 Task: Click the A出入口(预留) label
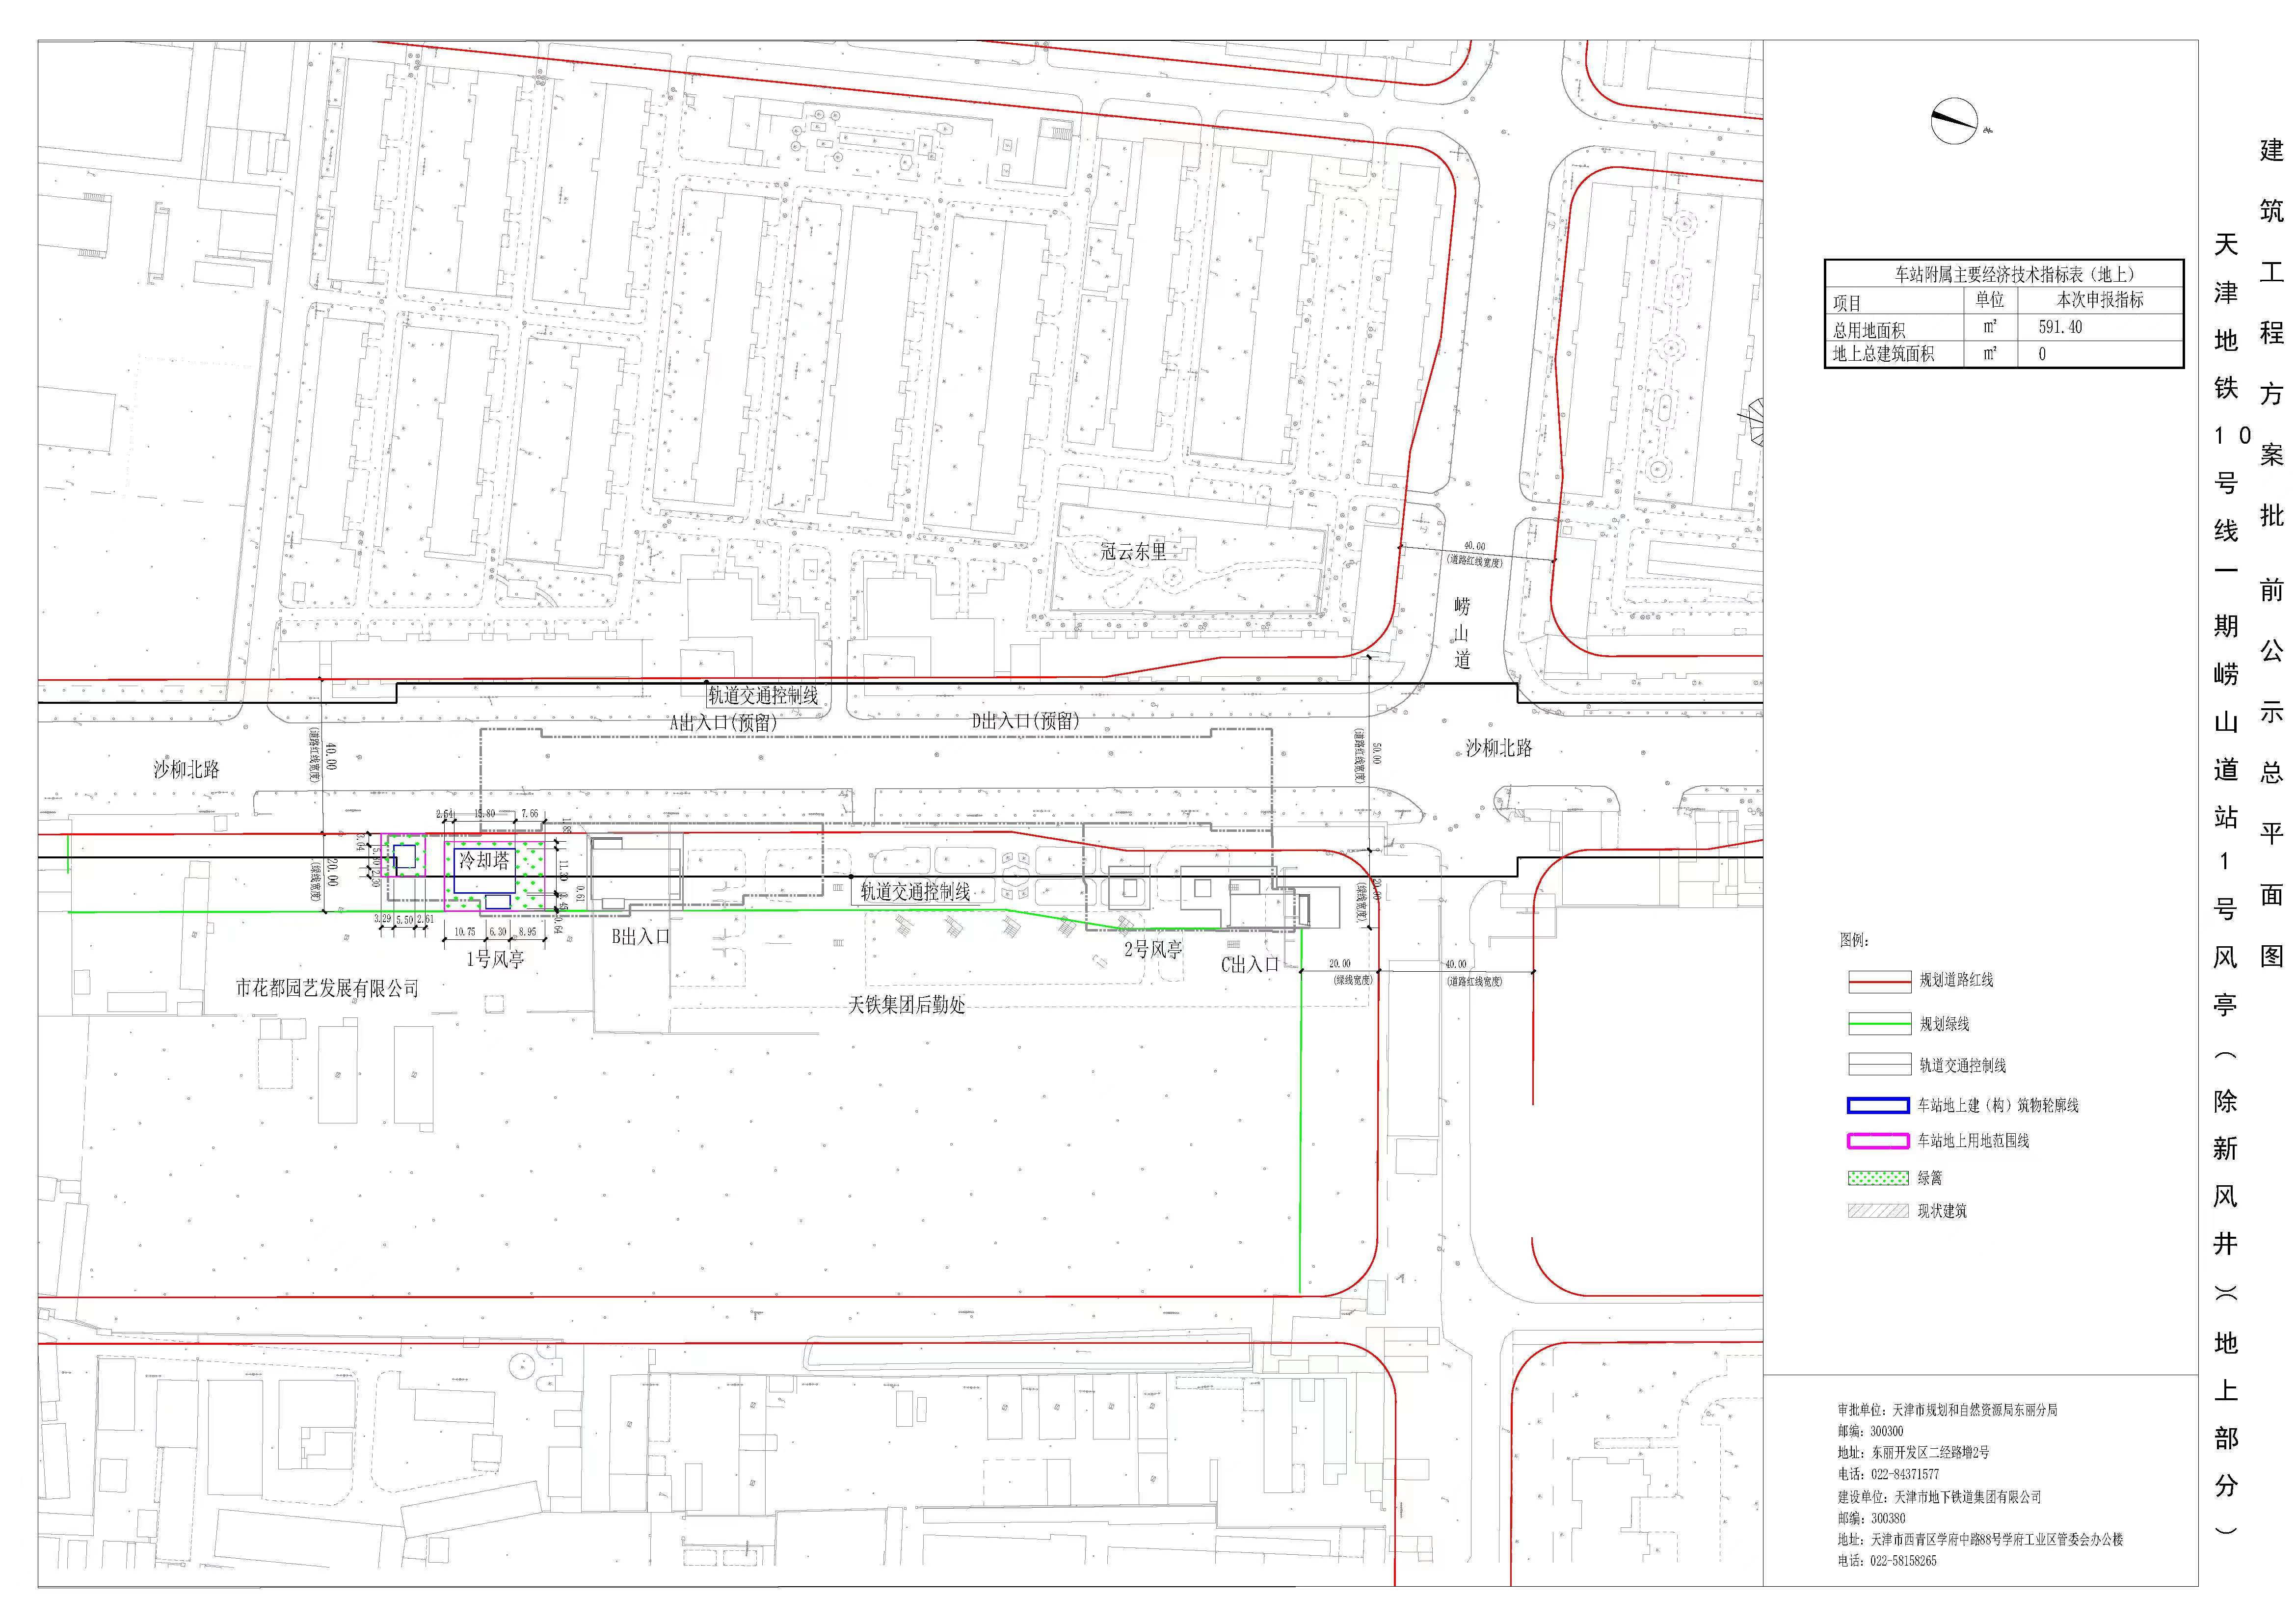point(723,722)
